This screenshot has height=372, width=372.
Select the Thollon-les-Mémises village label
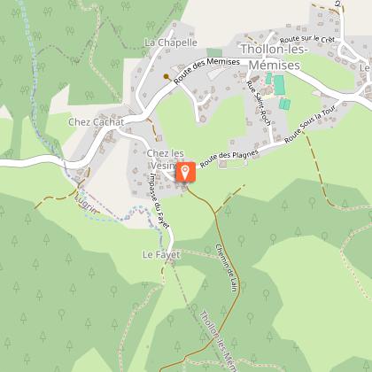pyautogui.click(x=275, y=57)
